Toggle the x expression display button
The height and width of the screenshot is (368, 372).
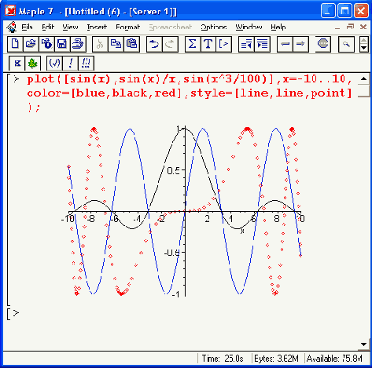click(x=17, y=63)
